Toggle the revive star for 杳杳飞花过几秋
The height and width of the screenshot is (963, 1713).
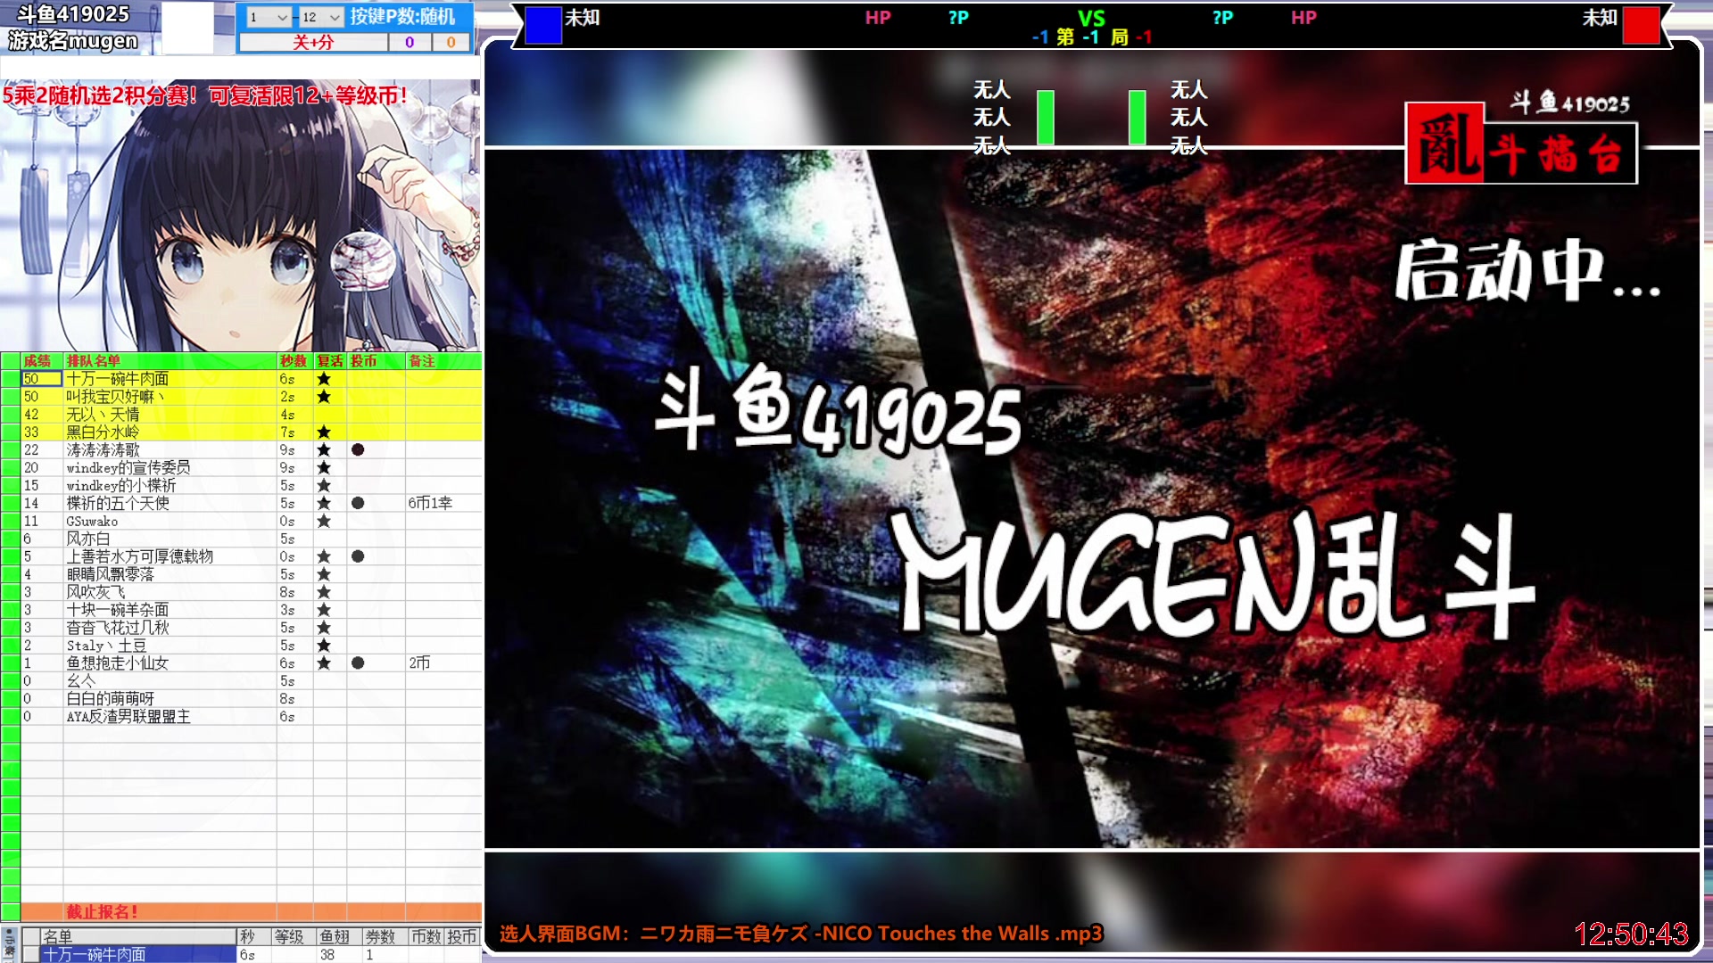click(x=324, y=628)
